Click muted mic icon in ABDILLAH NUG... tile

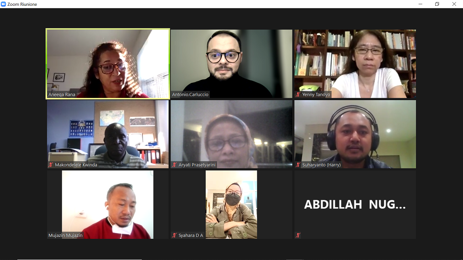point(298,235)
